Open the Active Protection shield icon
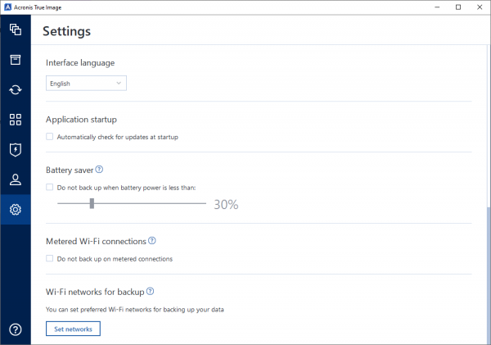The width and height of the screenshot is (491, 345). [16, 150]
